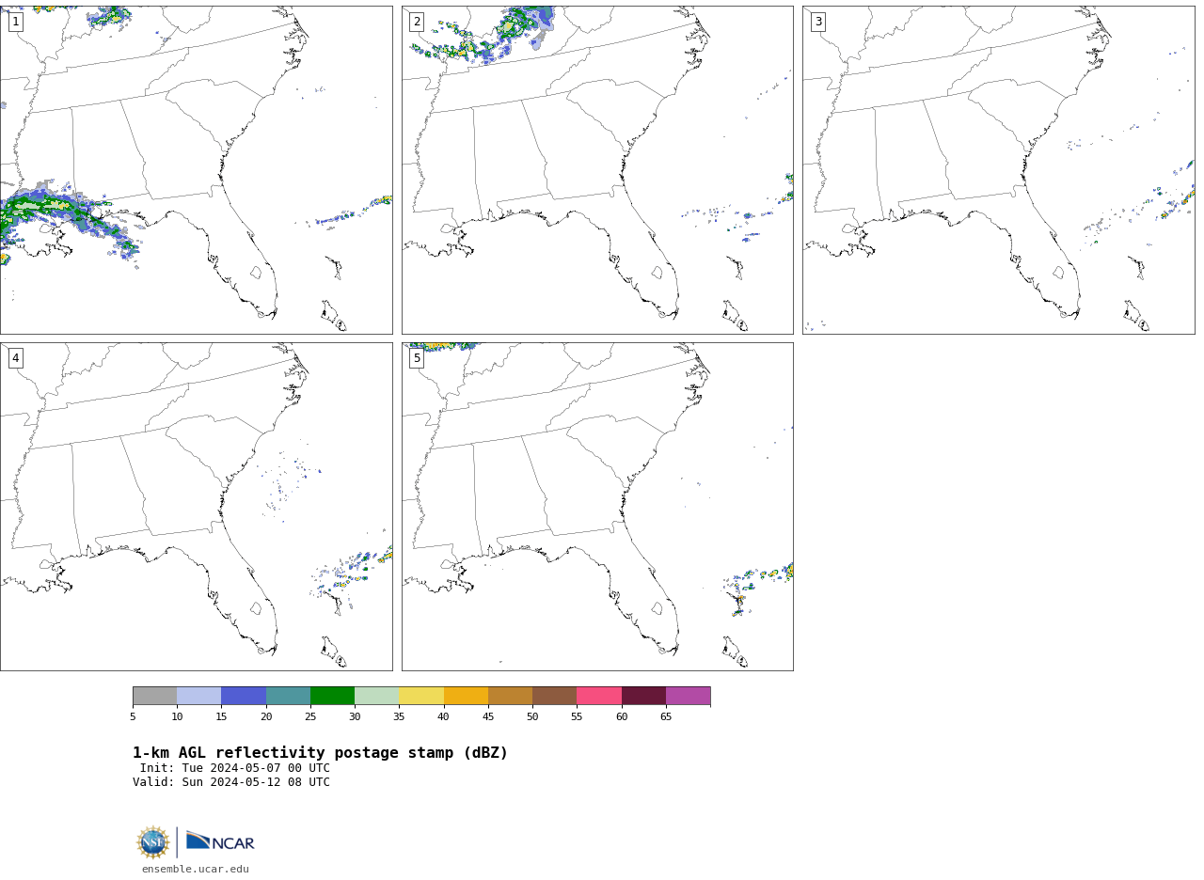Select the teal 20-25 dBZ swatch

coord(288,696)
